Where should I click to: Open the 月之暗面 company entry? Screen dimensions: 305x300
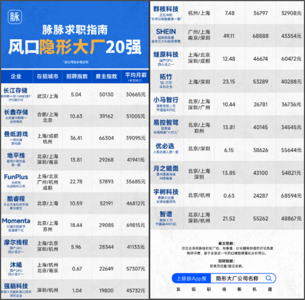click(166, 169)
